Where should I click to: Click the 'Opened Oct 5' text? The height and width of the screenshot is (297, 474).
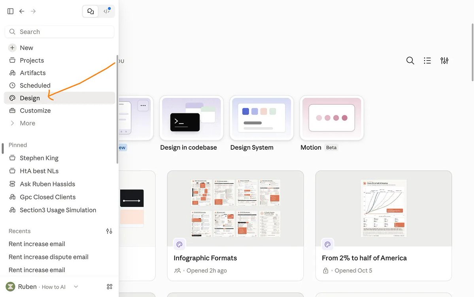coord(353,271)
